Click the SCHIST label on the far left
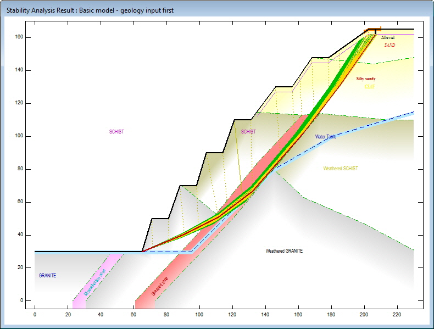 (116, 132)
